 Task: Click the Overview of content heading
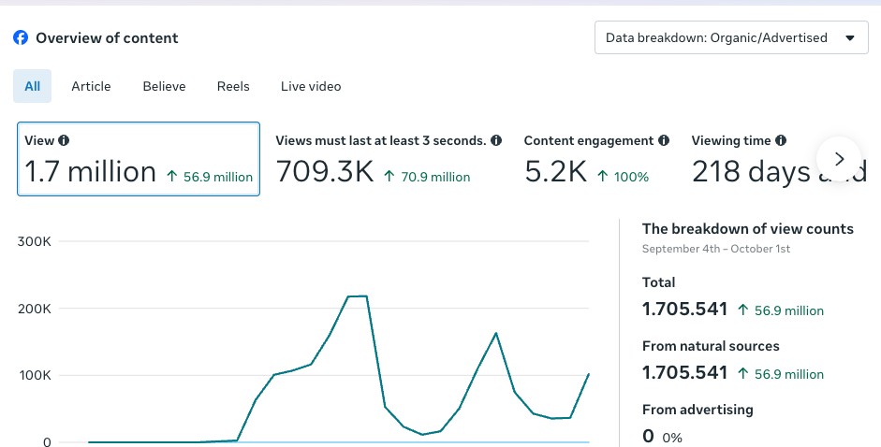pyautogui.click(x=107, y=37)
